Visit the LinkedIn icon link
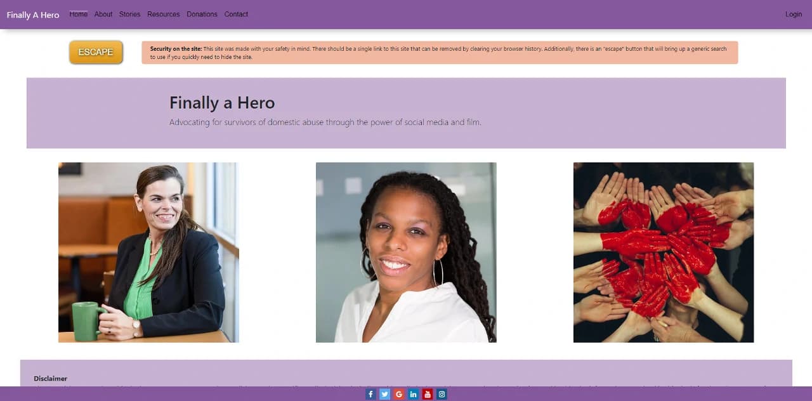 413,394
